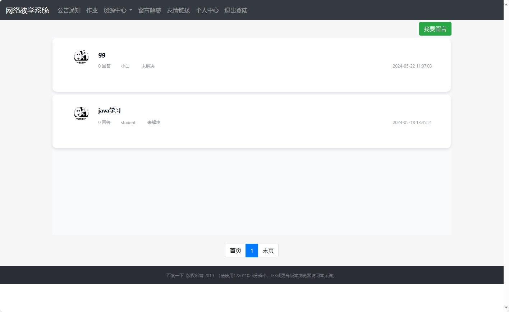Open the post titled gg
The height and width of the screenshot is (312, 509).
click(x=102, y=55)
